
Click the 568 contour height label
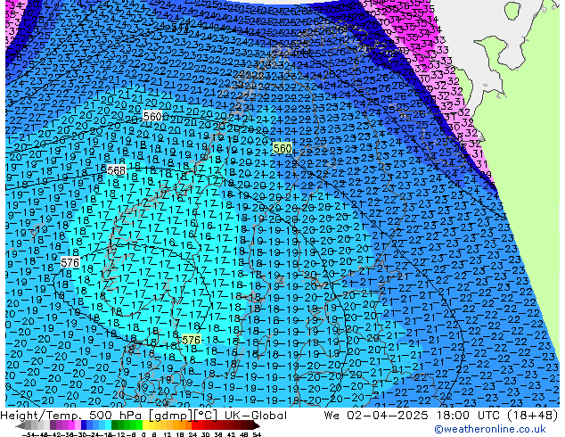(x=117, y=170)
